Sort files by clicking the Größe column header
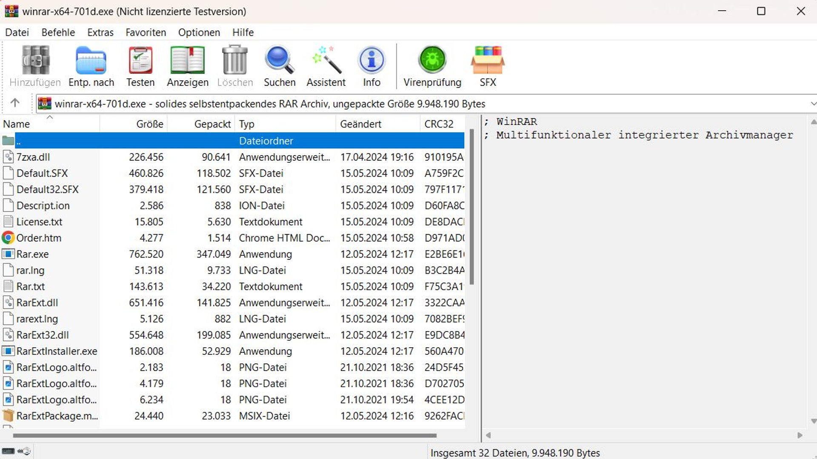Screen dimensions: 817x459 [x=149, y=124]
